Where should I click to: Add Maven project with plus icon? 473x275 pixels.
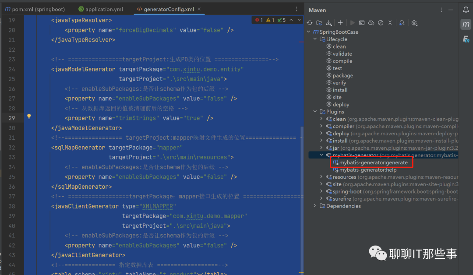(x=340, y=23)
